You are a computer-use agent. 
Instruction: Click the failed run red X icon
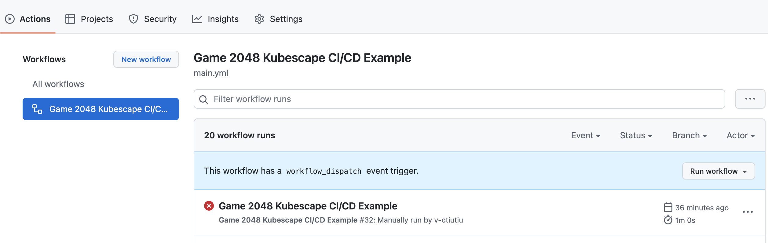coord(209,206)
